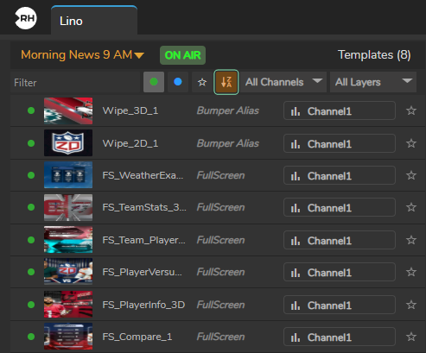Viewport: 426px width, 353px height.
Task: Toggle the Z-A sort order icon
Action: (x=226, y=82)
